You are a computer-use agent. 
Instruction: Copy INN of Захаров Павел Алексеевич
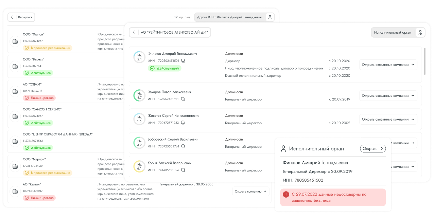click(183, 99)
